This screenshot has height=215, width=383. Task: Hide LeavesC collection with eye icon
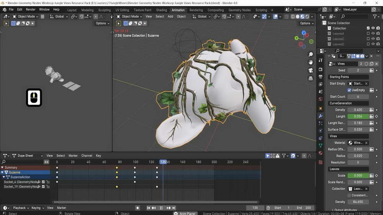click(373, 39)
